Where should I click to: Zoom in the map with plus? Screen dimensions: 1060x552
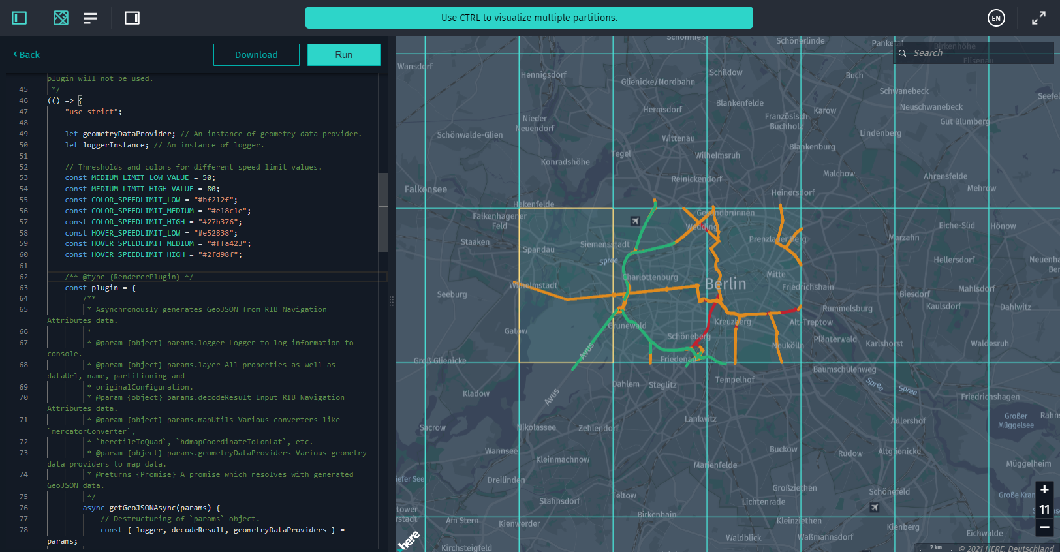[1044, 490]
